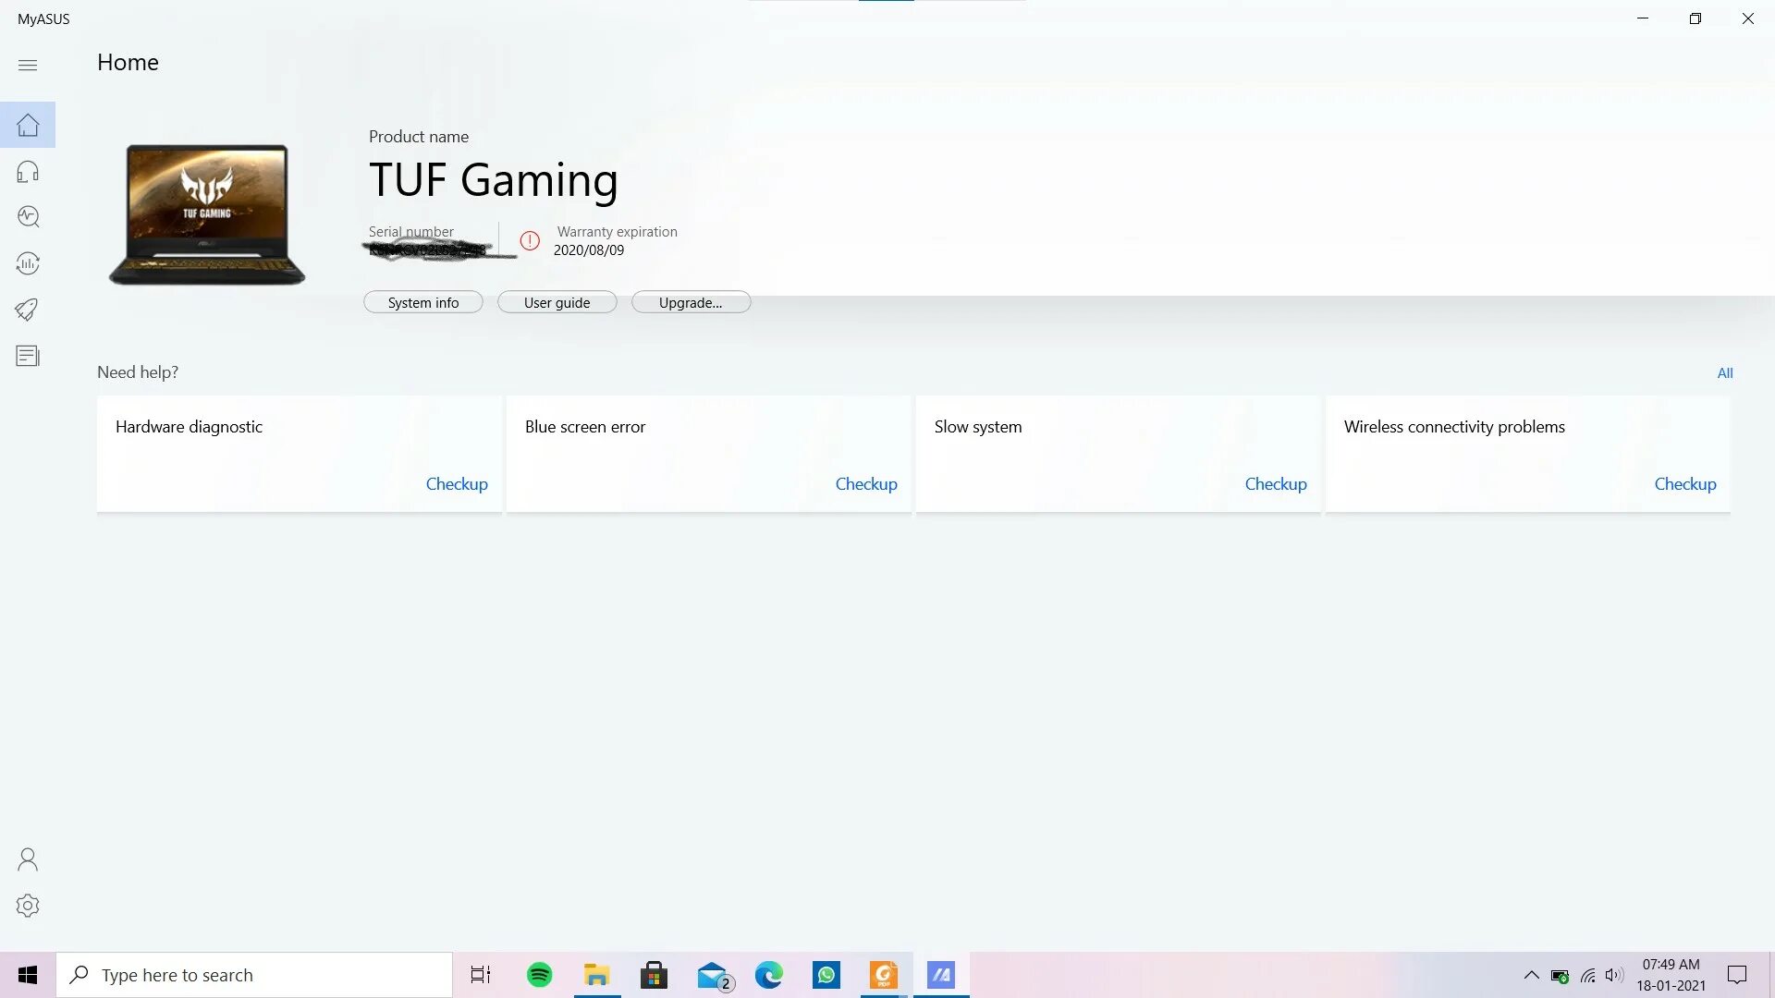Expand hidden system tray icons chevron
1775x998 pixels.
pyautogui.click(x=1531, y=975)
